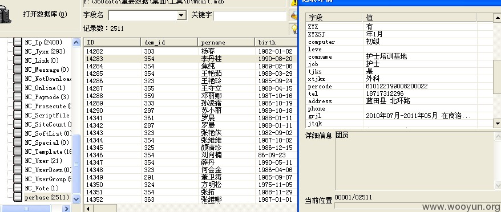The image size is (501, 212).
Task: Select the percode field row in details
Action: tap(399, 87)
